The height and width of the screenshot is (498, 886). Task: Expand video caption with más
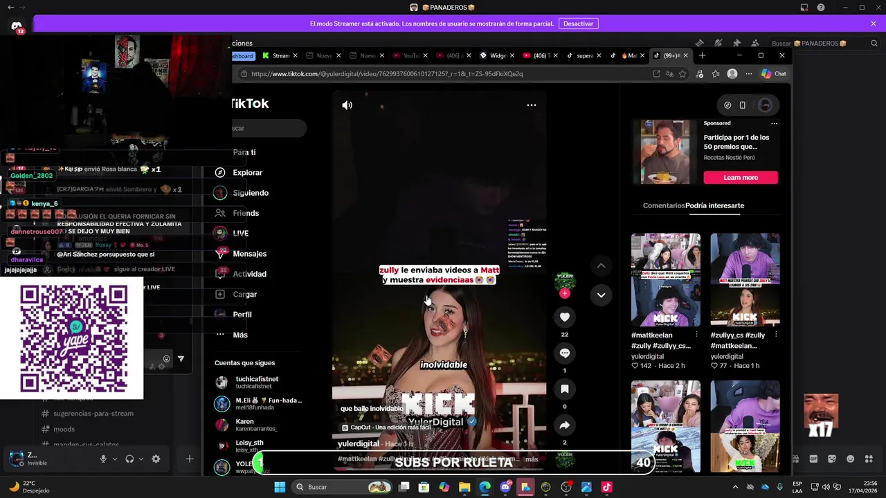point(532,459)
